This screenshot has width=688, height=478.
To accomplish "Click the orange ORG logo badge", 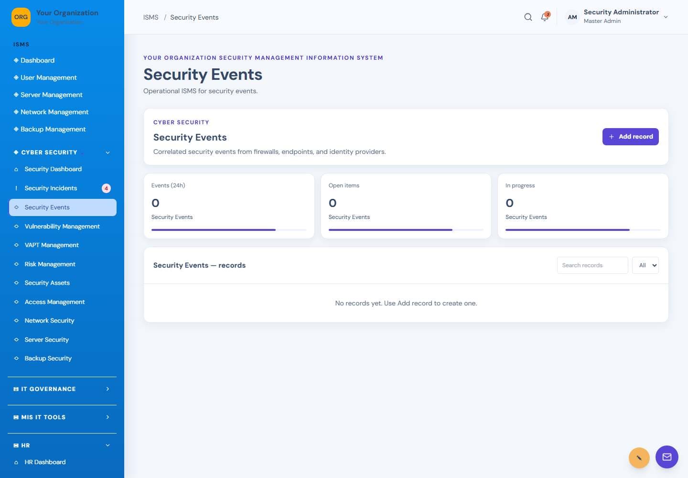I will coord(21,17).
